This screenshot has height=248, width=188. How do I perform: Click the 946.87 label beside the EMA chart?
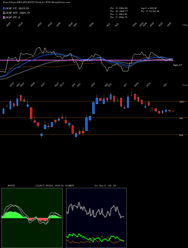tap(178, 65)
